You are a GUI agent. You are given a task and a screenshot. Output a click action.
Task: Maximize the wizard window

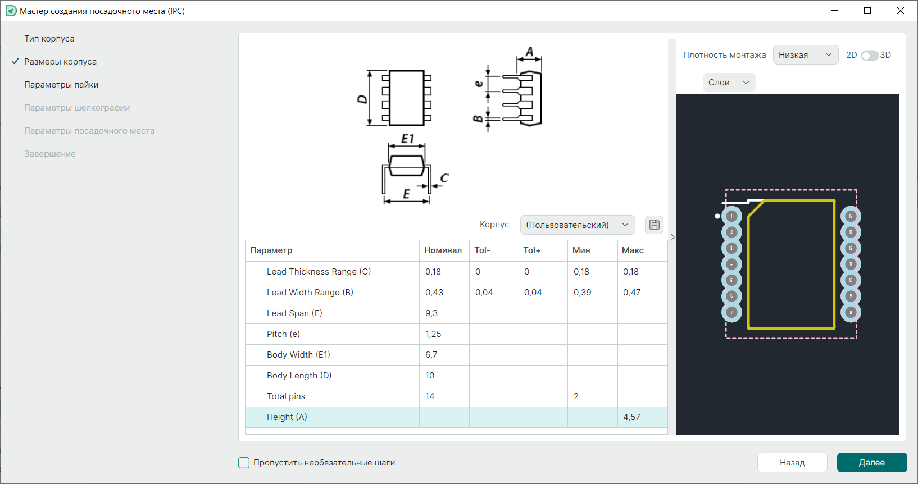click(867, 11)
